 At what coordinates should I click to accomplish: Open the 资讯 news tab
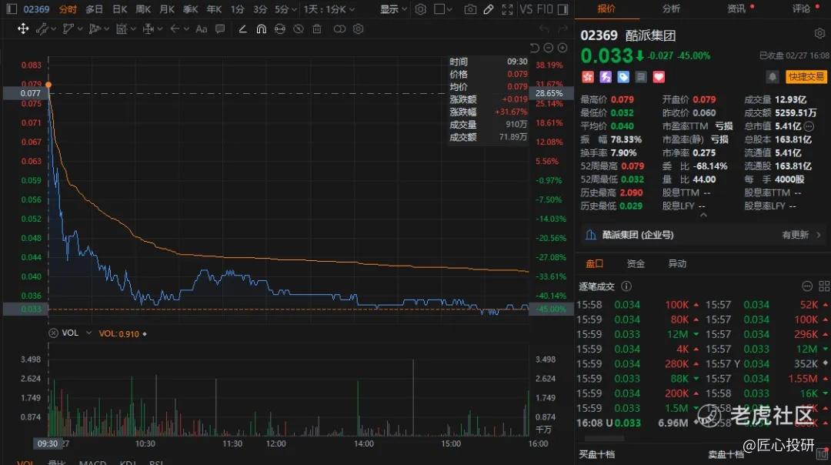tap(736, 8)
